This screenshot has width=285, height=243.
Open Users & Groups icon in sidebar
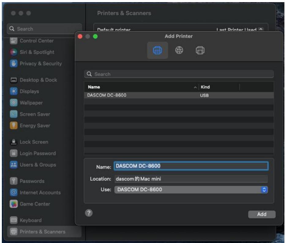(13, 165)
